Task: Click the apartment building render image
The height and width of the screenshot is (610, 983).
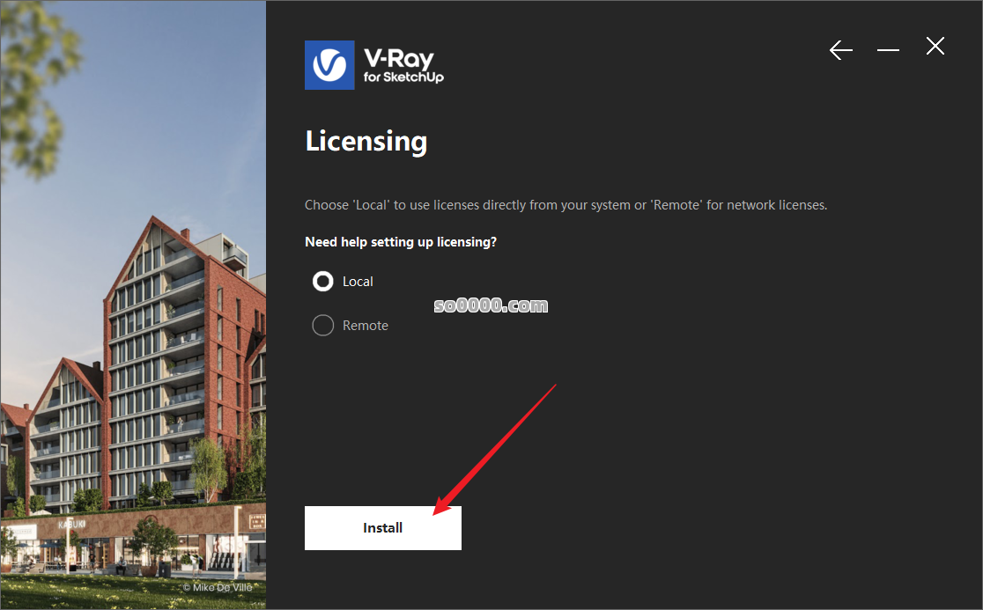Action: pyautogui.click(x=133, y=305)
